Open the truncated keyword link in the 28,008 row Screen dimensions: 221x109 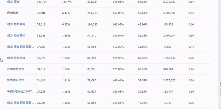20,103
